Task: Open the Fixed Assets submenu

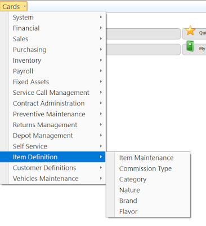Action: 53,82
